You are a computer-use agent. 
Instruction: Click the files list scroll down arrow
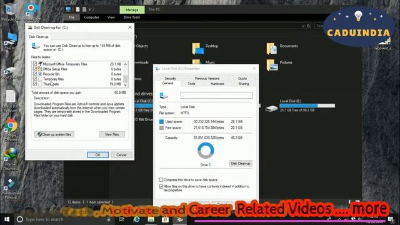(x=126, y=85)
